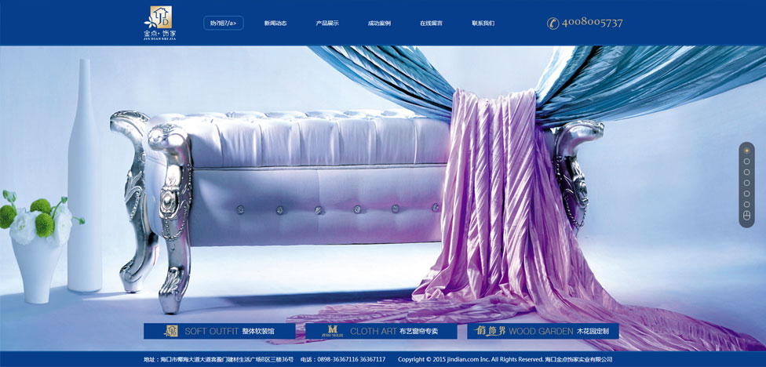
Task: Open the 新闻动态 menu item
Action: point(275,24)
